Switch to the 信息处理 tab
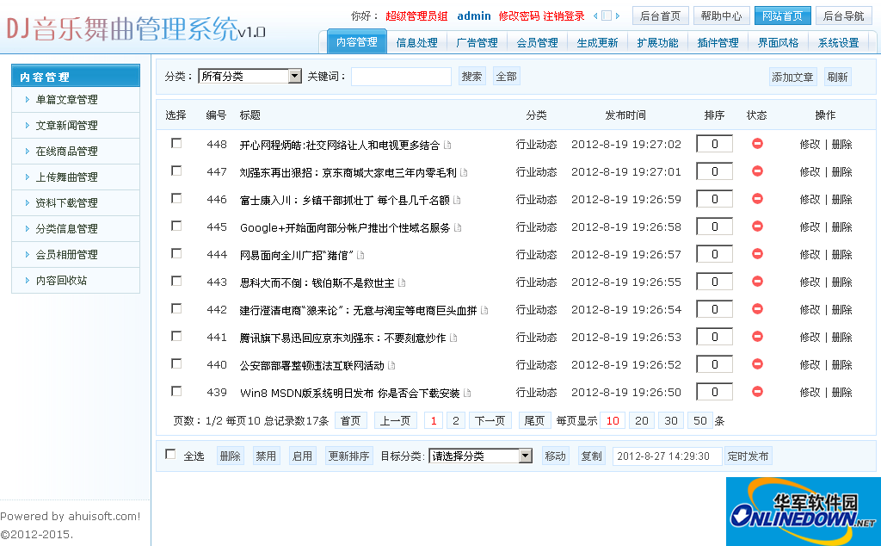This screenshot has width=881, height=546. pyautogui.click(x=417, y=43)
